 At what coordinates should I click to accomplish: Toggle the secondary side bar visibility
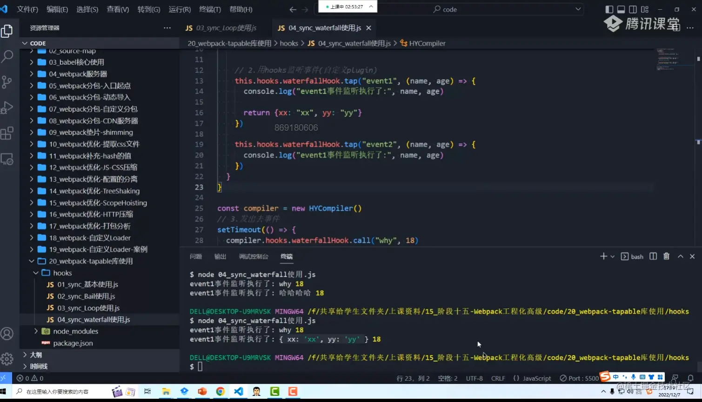tap(633, 9)
